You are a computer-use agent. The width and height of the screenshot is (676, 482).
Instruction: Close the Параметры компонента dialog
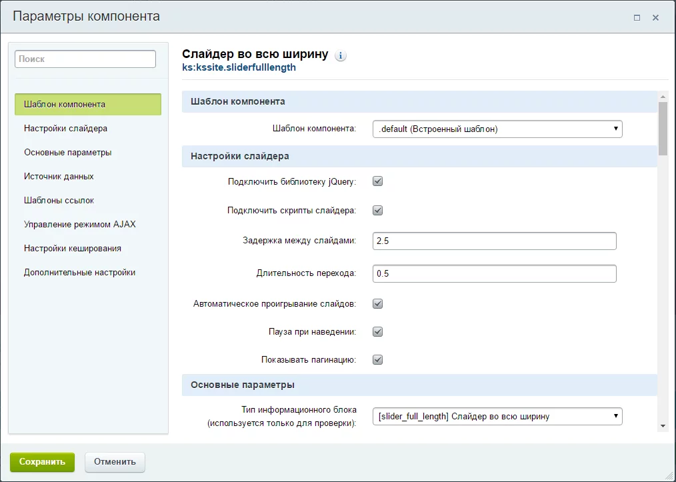pos(656,18)
